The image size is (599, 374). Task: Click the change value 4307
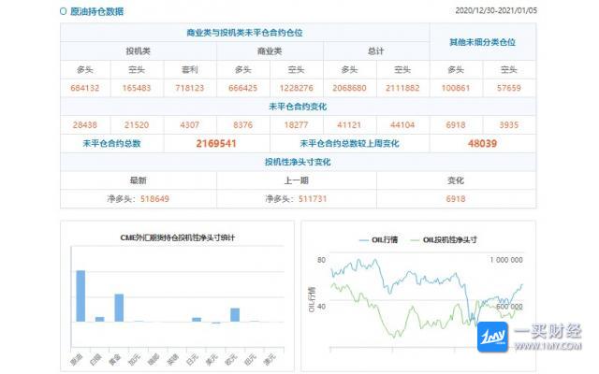click(x=190, y=125)
